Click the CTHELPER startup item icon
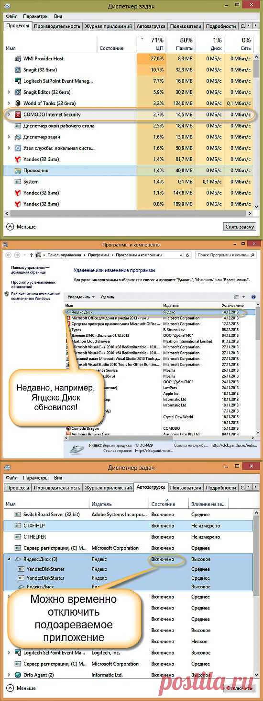Viewport: 263px width, 701px height. coord(18,537)
